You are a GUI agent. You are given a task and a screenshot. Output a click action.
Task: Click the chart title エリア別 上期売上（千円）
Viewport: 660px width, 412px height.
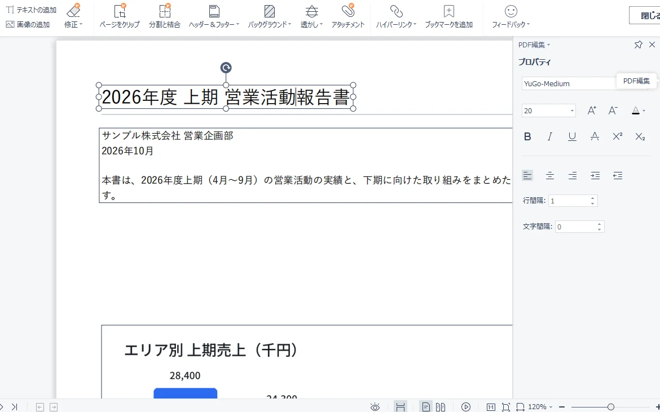click(x=212, y=350)
